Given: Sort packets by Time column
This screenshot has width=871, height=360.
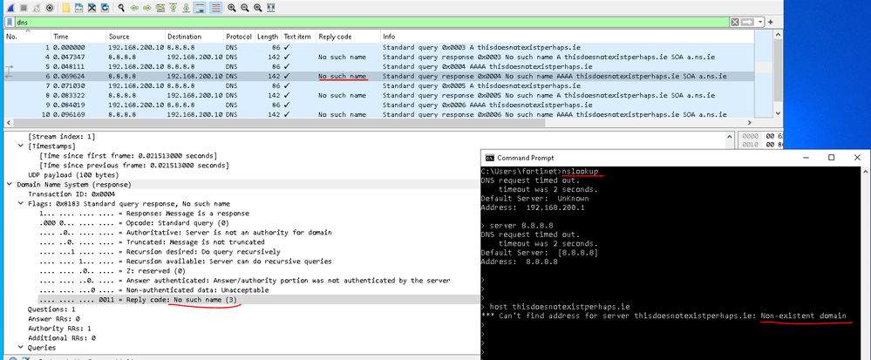Looking at the screenshot, I should (79, 37).
